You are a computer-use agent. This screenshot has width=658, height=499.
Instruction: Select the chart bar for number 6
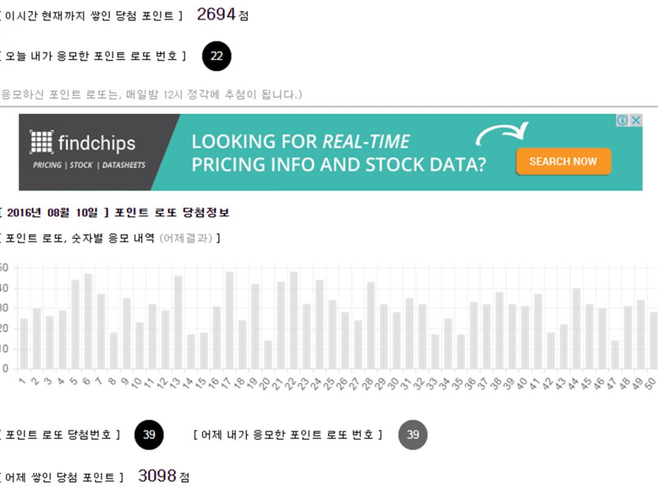[x=88, y=321]
